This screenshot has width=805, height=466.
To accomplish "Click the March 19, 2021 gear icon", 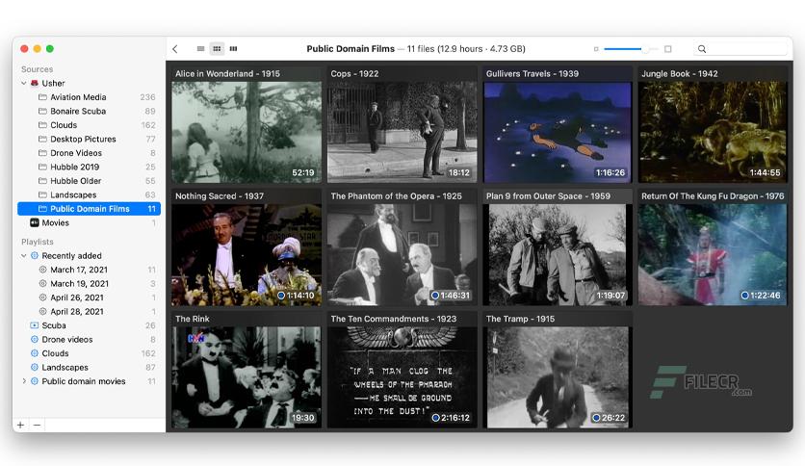I will point(42,283).
